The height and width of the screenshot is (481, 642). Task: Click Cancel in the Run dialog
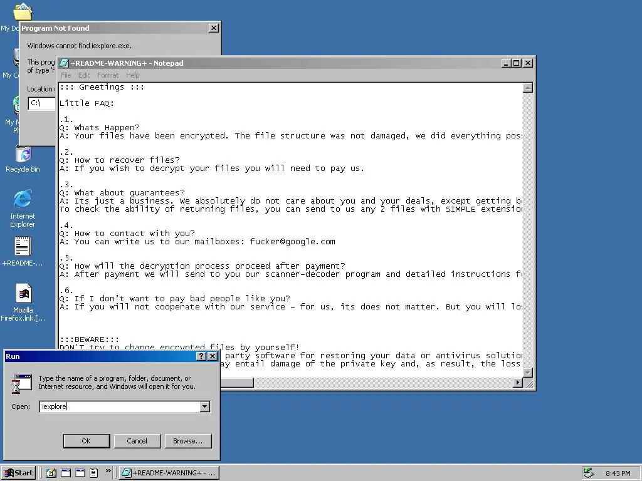pos(137,441)
